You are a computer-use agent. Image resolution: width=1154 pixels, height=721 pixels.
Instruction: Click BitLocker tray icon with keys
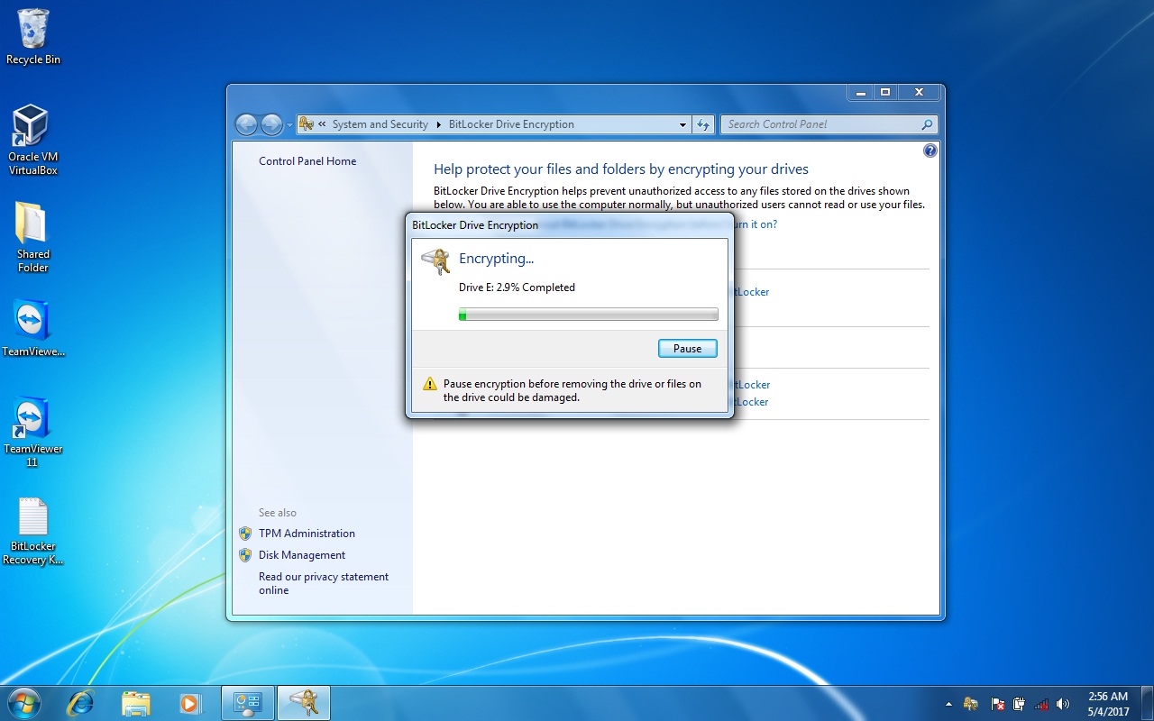(971, 704)
